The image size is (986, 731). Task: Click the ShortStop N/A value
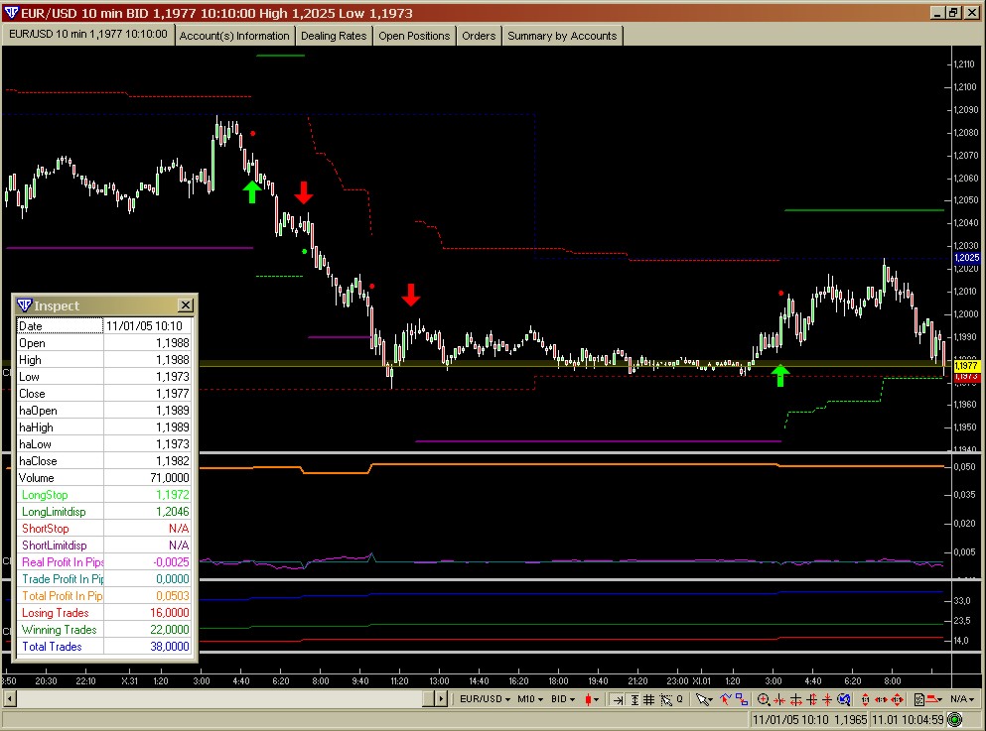pos(179,529)
